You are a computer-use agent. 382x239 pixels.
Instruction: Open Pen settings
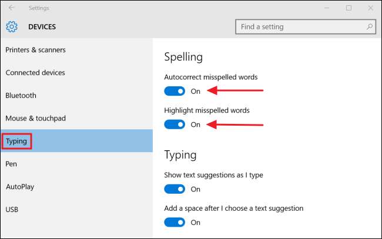(x=11, y=164)
